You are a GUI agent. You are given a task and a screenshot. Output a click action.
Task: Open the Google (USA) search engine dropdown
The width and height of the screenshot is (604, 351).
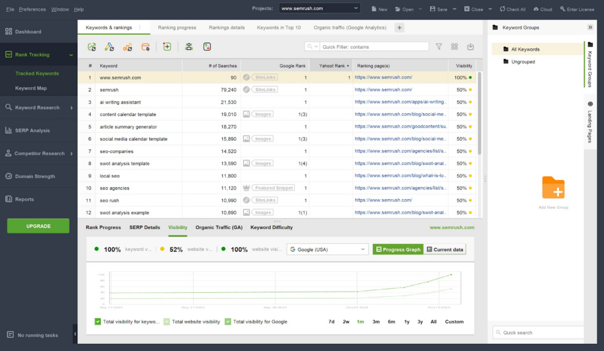327,250
